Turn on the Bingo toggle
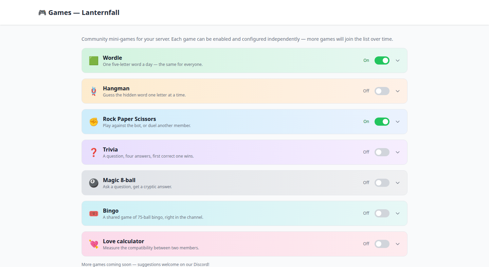This screenshot has width=489, height=267. coord(382,213)
